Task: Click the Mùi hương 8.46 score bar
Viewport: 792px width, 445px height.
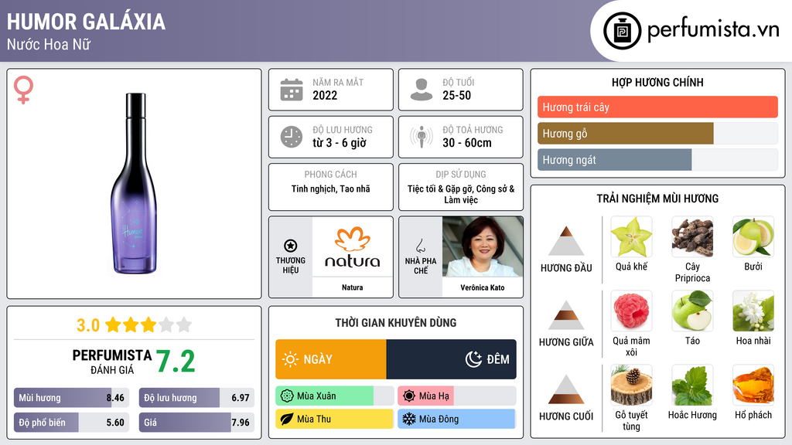Action: coord(71,398)
